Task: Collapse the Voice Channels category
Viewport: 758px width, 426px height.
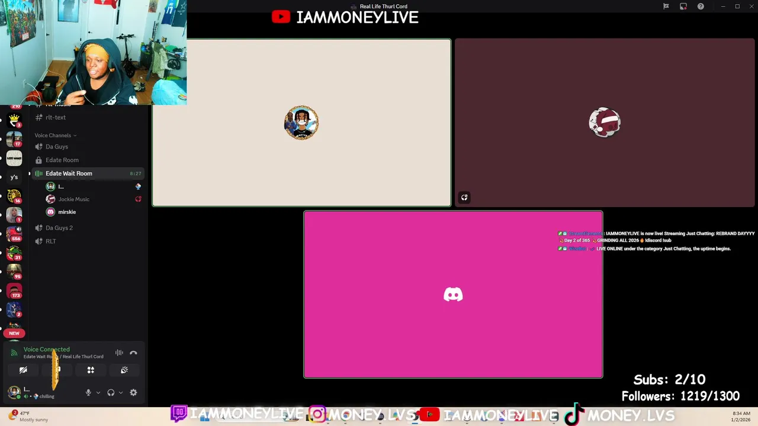Action: (55, 135)
